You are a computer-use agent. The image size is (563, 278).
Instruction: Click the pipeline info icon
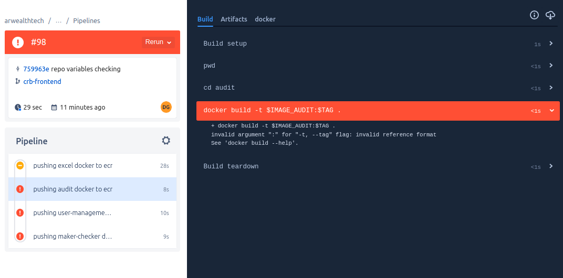coord(534,15)
